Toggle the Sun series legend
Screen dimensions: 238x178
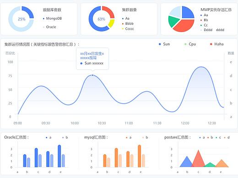coord(164,44)
